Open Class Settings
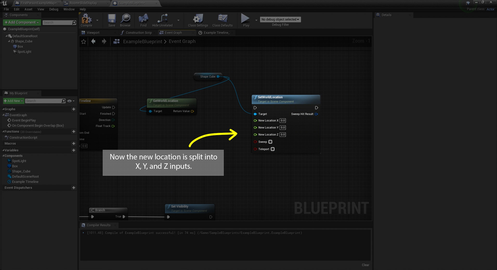 198,20
